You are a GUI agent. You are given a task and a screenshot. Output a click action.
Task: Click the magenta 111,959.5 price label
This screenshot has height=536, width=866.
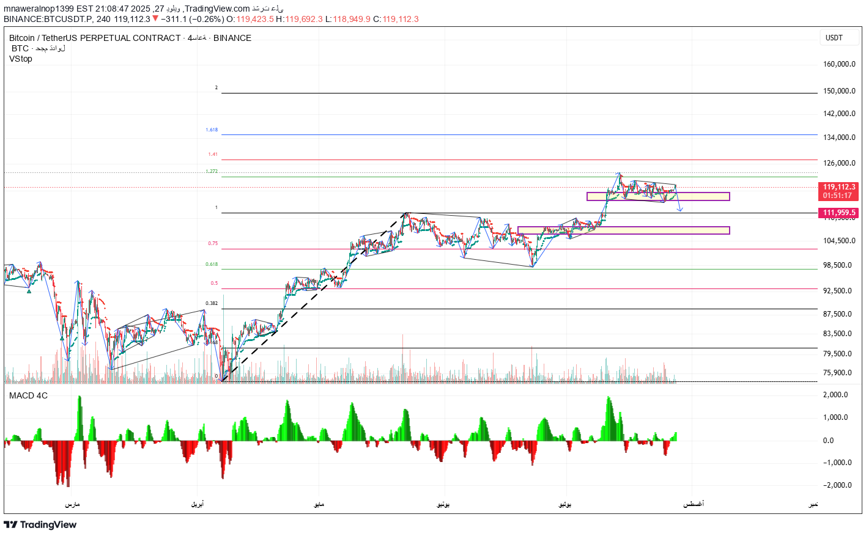pos(838,212)
